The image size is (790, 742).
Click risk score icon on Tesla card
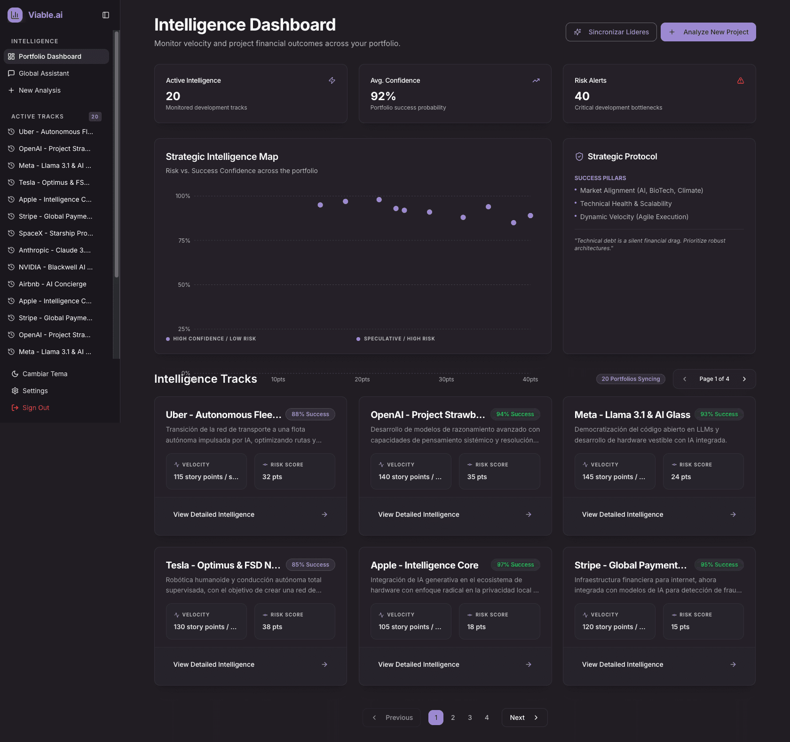[x=265, y=615]
